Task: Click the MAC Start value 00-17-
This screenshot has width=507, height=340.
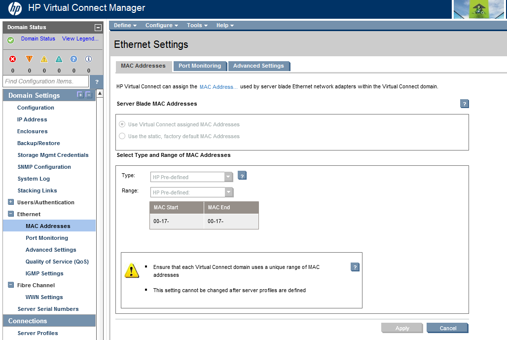Action: click(161, 221)
